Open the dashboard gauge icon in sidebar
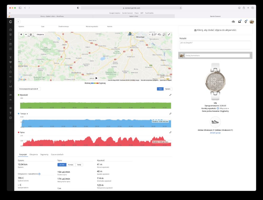The image size is (263, 200). pos(11,30)
